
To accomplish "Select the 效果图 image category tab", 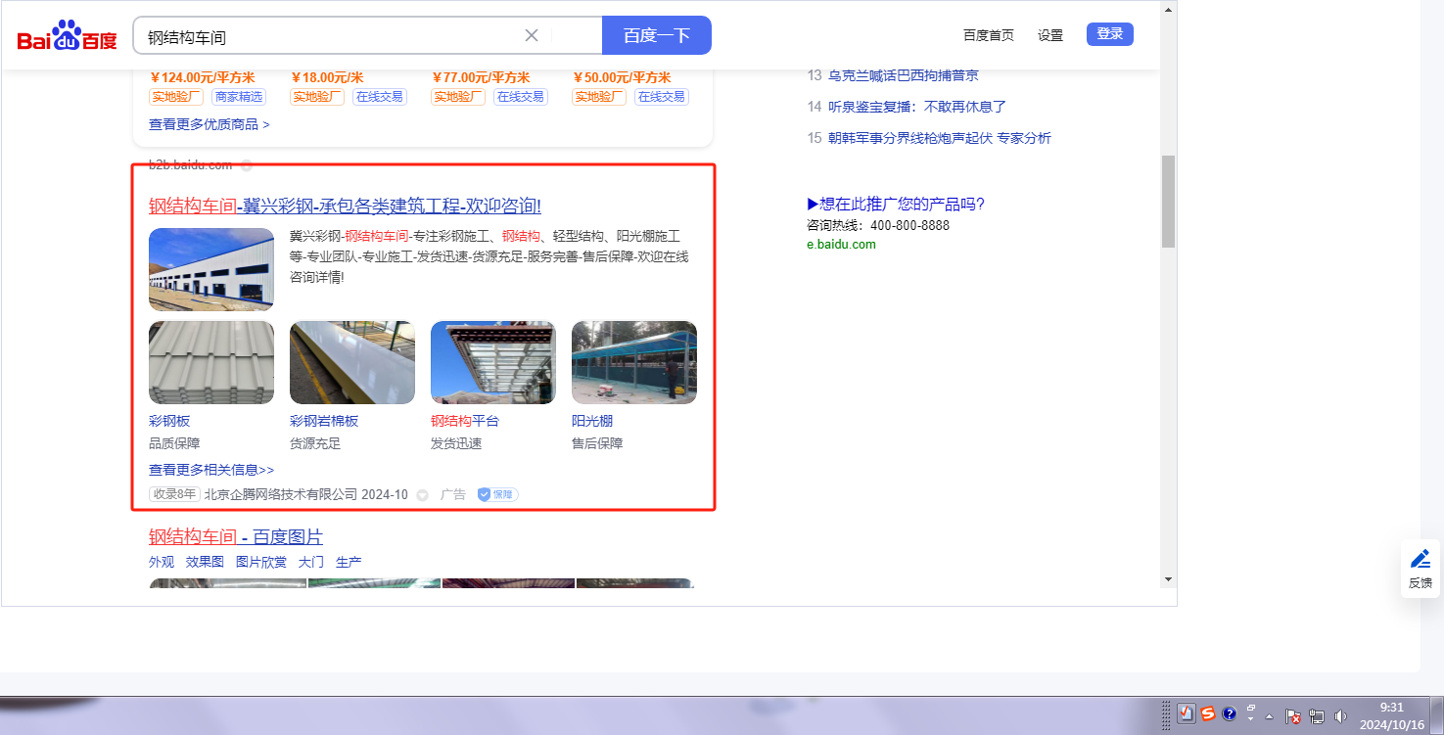I will tap(205, 562).
